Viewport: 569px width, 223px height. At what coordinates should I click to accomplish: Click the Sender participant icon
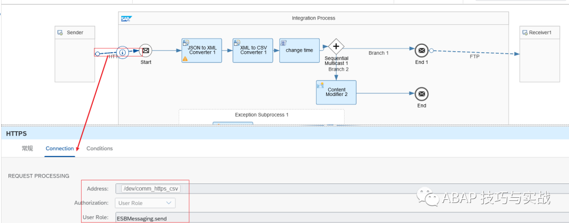[61, 33]
